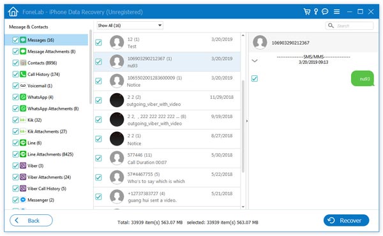The height and width of the screenshot is (236, 383).
Task: Click the Call History phone icon
Action: coord(23,74)
